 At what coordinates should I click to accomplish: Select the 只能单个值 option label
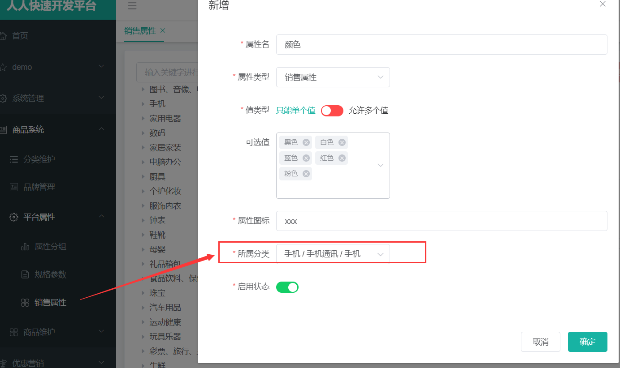coord(296,111)
